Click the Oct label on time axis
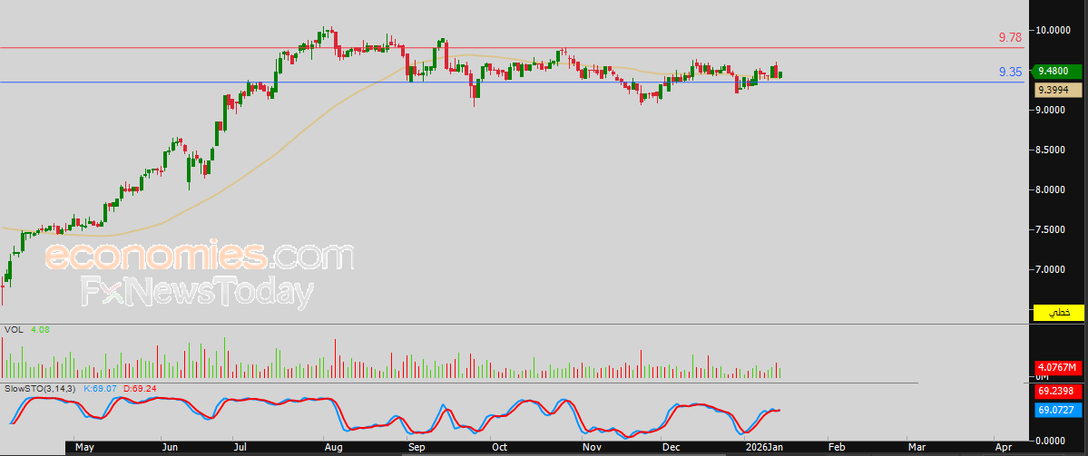Image resolution: width=1088 pixels, height=456 pixels. click(x=500, y=448)
